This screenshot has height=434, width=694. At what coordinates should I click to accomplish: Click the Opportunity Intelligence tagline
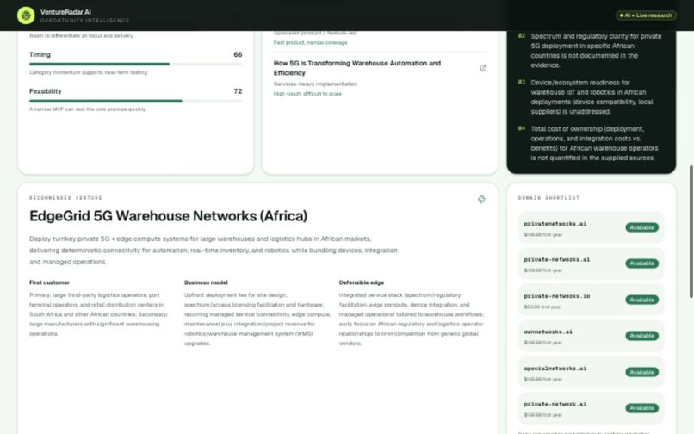[x=84, y=21]
